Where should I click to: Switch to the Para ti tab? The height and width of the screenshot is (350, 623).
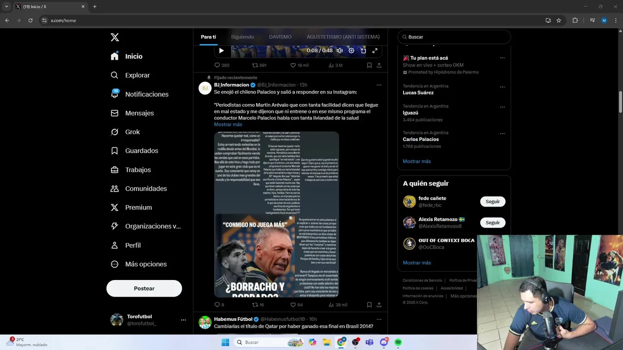[208, 37]
